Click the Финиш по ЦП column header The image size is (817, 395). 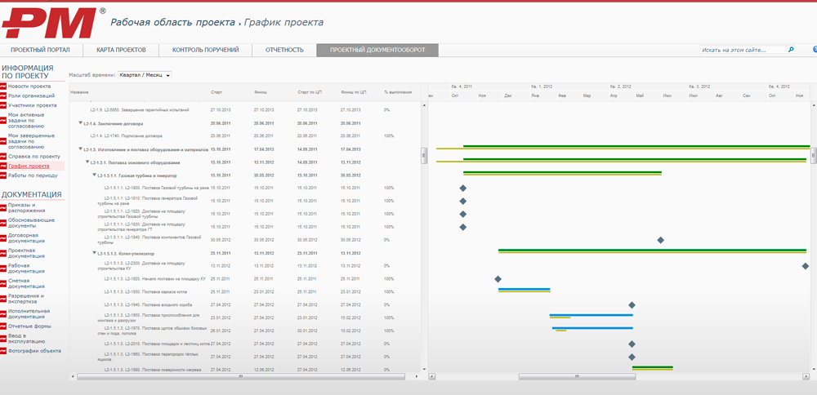click(354, 92)
